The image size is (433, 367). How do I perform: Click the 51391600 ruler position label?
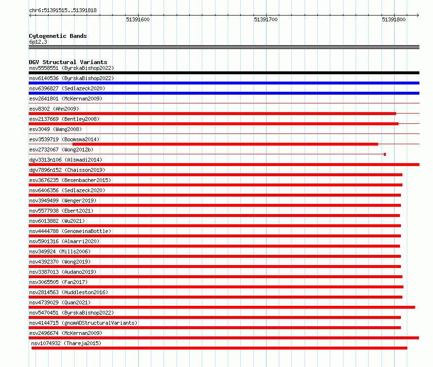click(138, 19)
